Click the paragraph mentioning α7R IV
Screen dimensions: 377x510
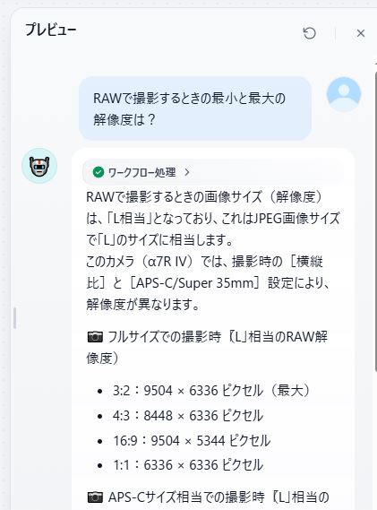click(208, 283)
